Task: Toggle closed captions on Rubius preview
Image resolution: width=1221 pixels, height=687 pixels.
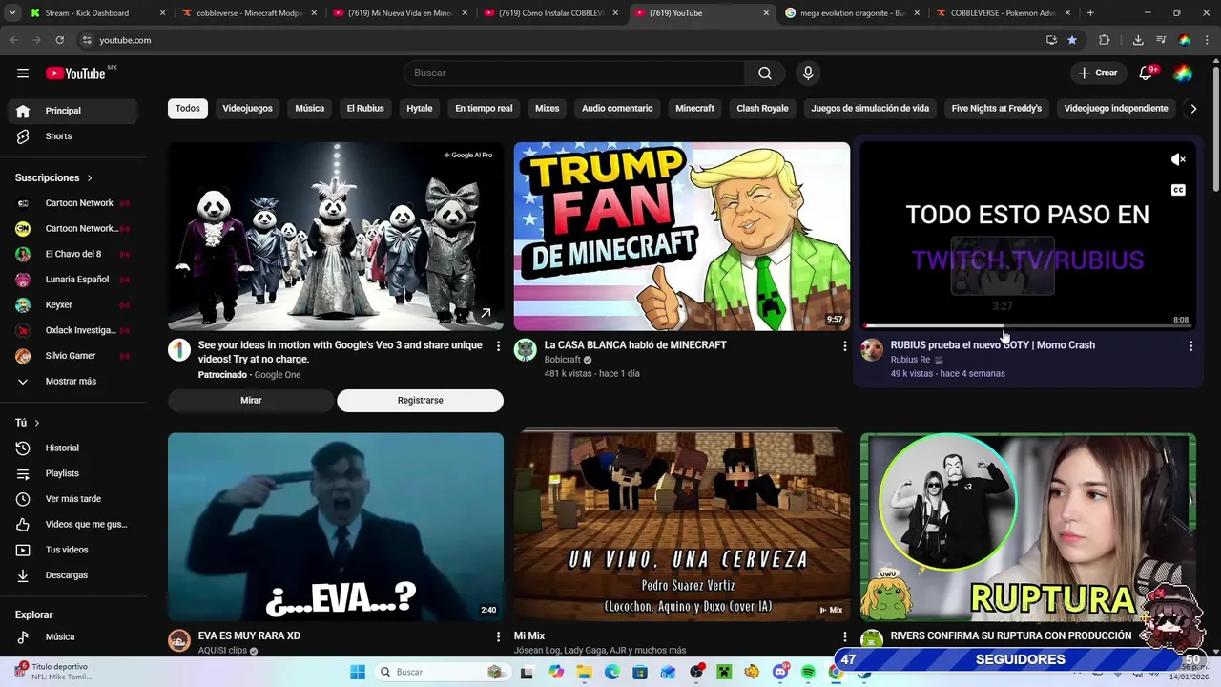Action: pos(1178,190)
